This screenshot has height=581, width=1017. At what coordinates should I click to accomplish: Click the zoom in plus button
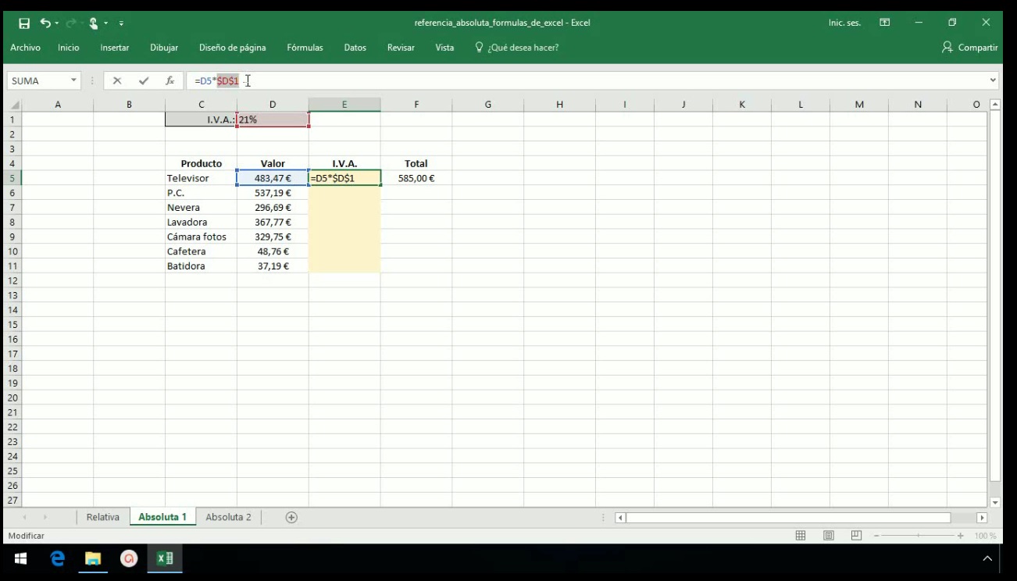point(961,536)
